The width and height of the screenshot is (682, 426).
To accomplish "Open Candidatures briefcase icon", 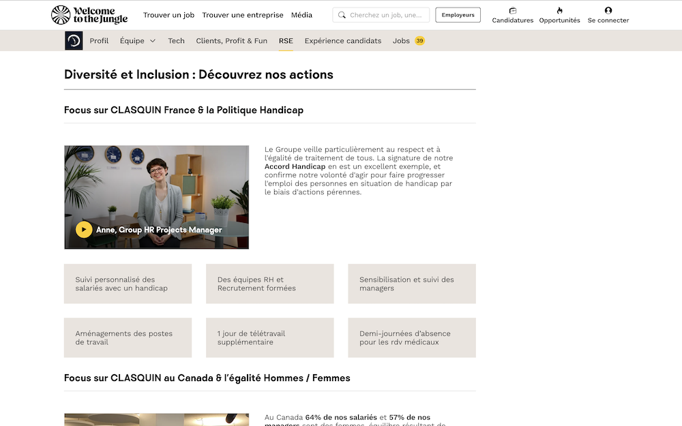I will [x=513, y=10].
